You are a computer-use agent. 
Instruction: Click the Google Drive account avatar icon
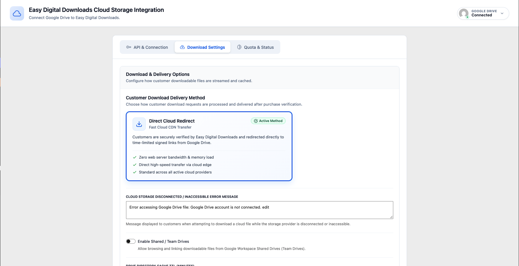464,13
